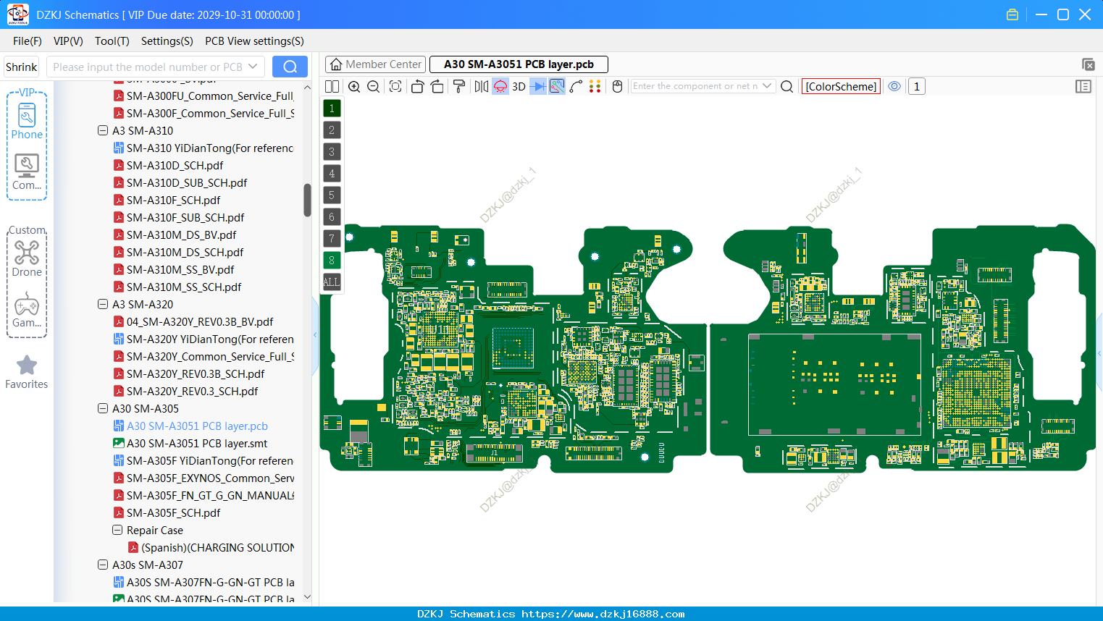Open SM-A310F_SCH.pdf file

click(174, 200)
